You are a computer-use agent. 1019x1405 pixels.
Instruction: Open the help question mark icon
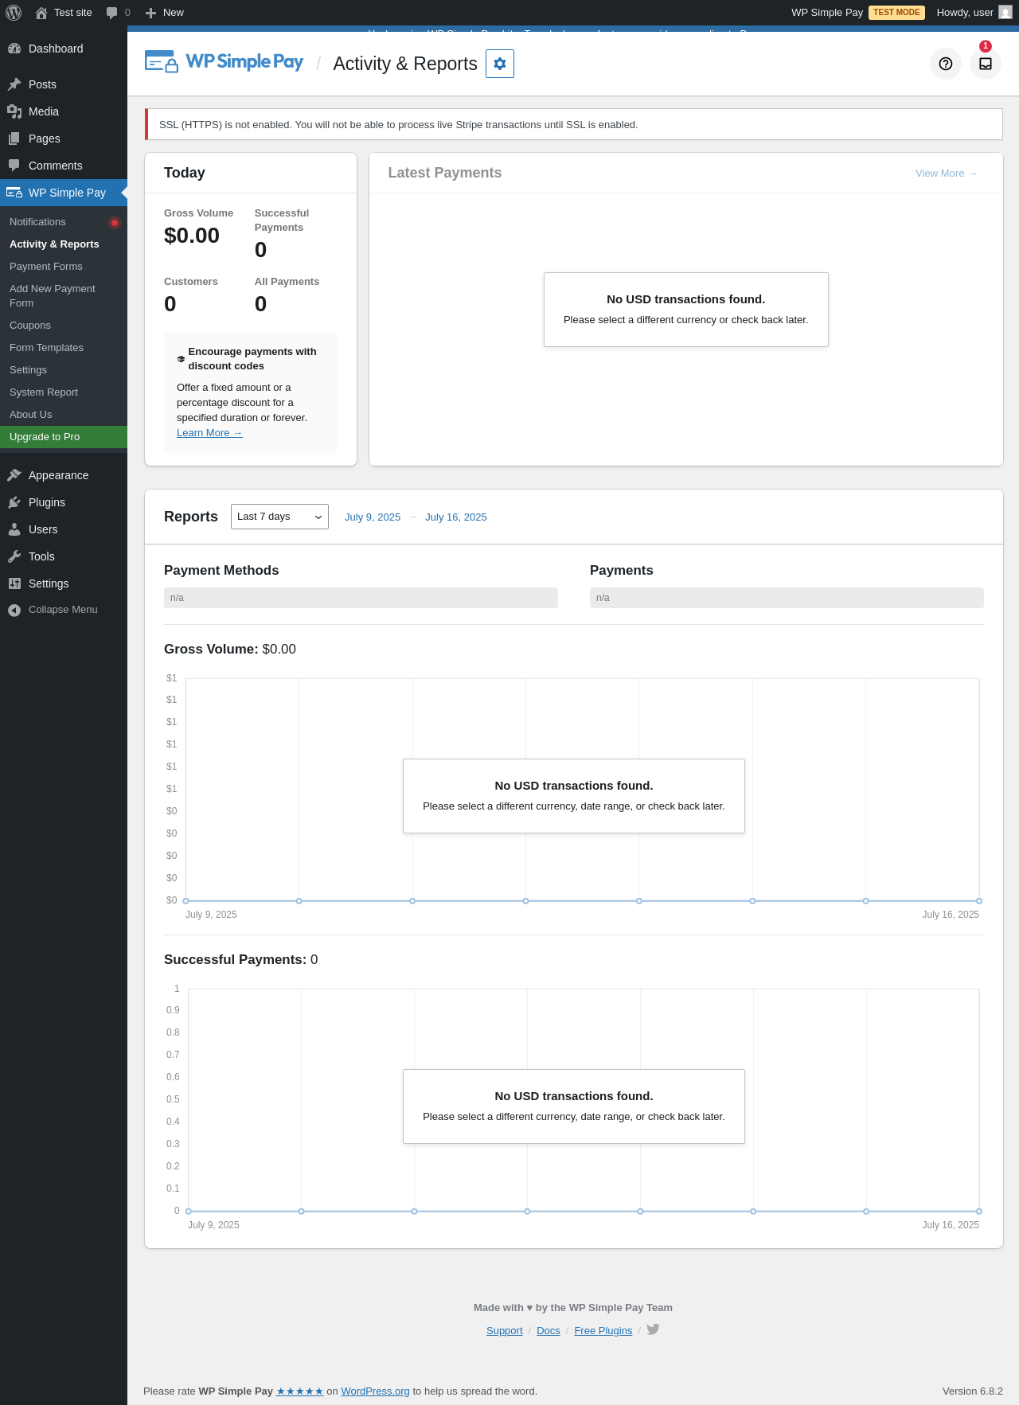[946, 64]
